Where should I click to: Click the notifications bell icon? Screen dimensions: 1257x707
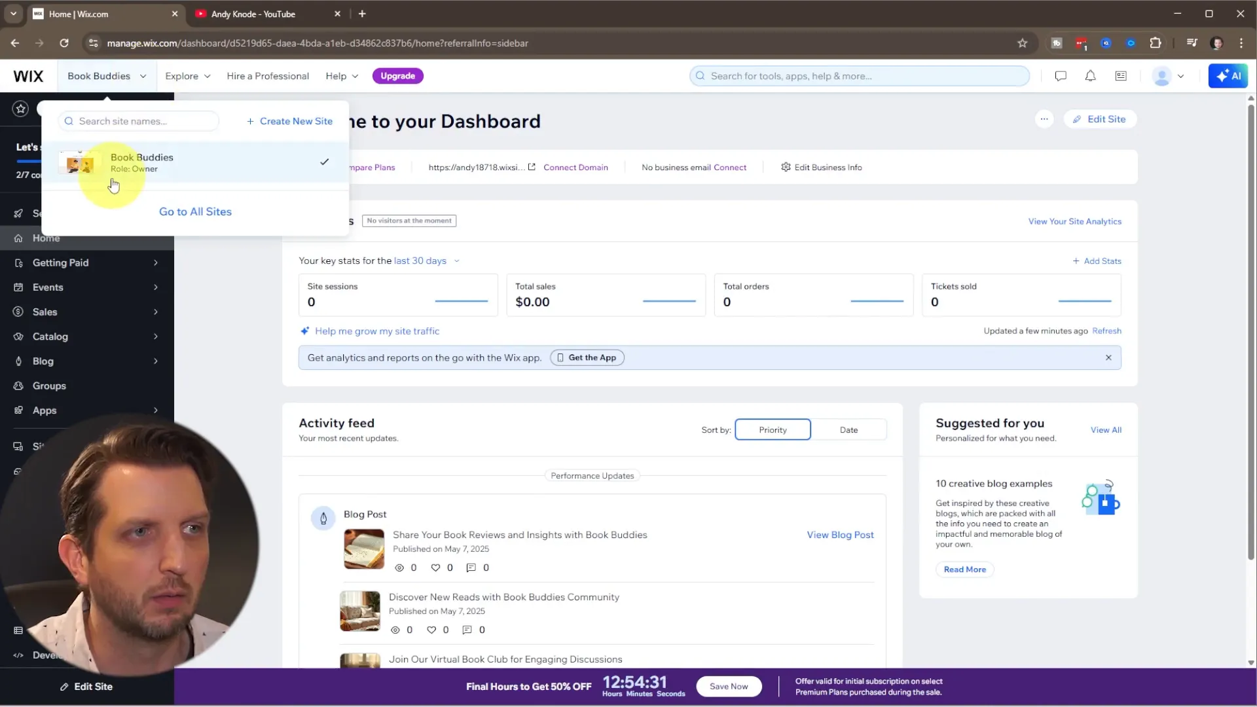pos(1090,76)
